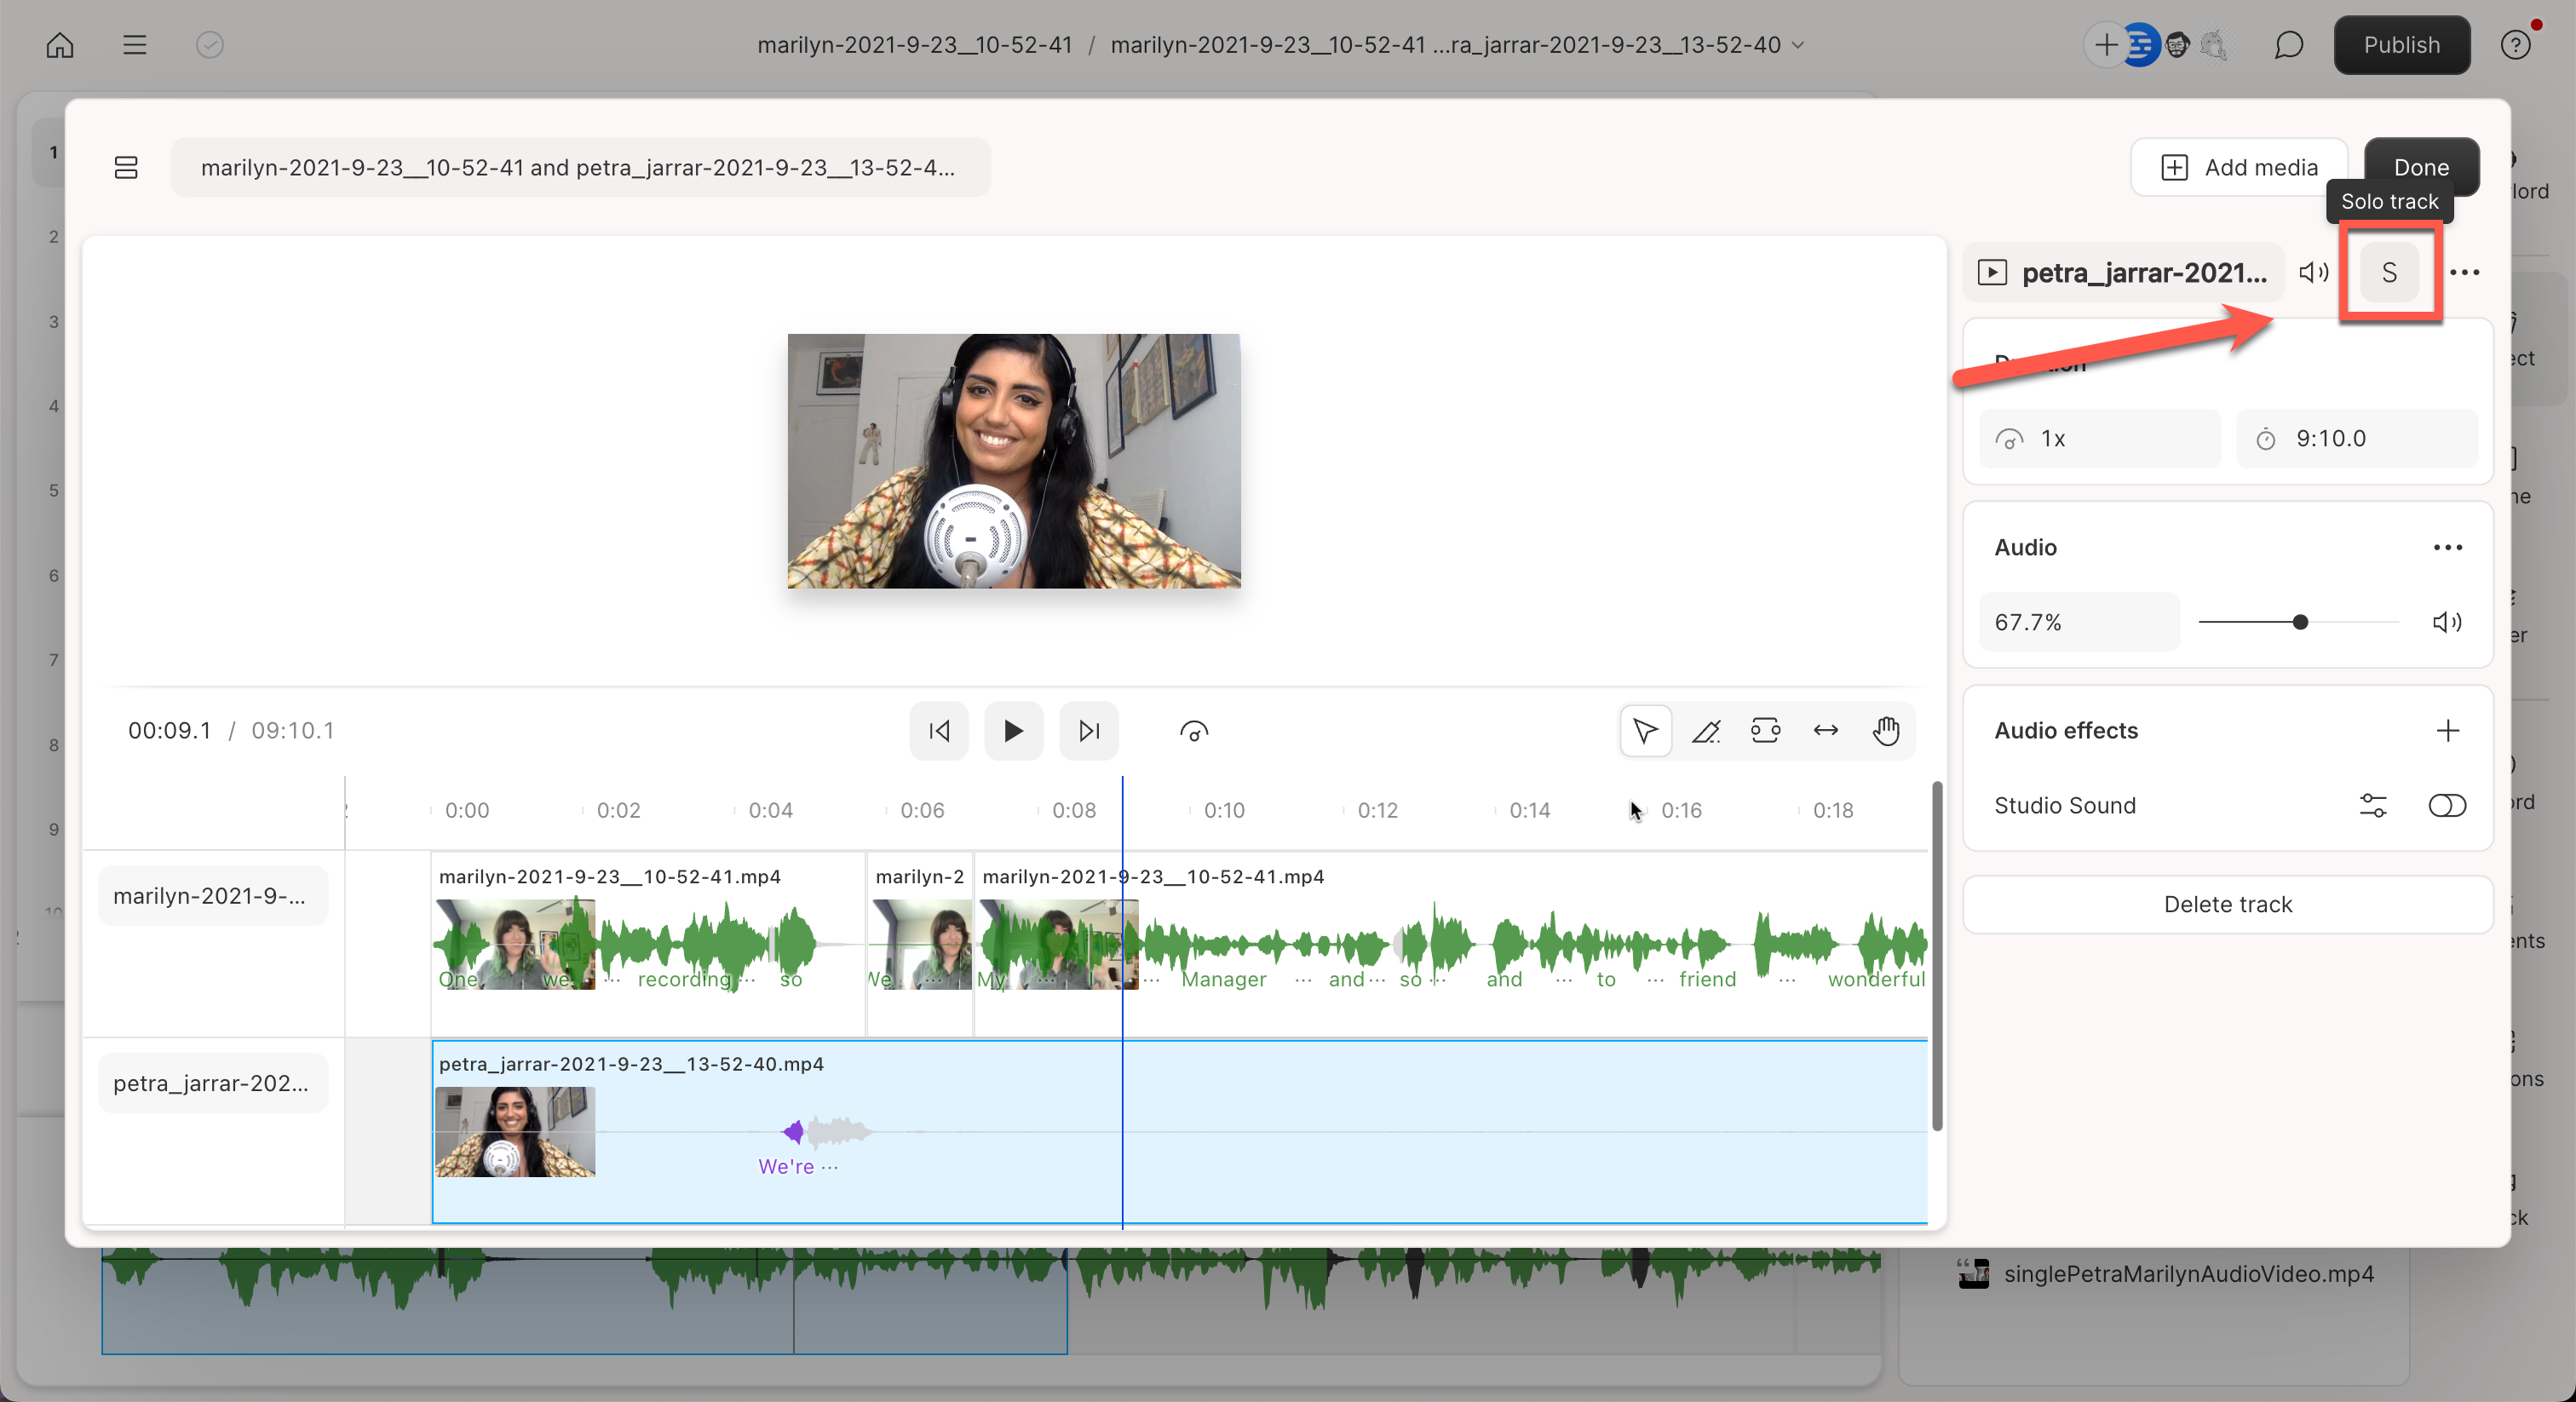Select the marilyn-2021-9-... track label
Viewport: 2576px width, 1402px height.
click(212, 895)
